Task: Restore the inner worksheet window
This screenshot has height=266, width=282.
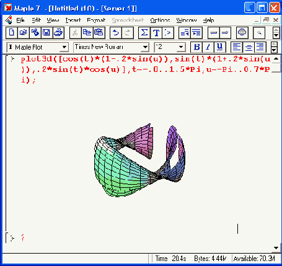Action: pos(267,20)
